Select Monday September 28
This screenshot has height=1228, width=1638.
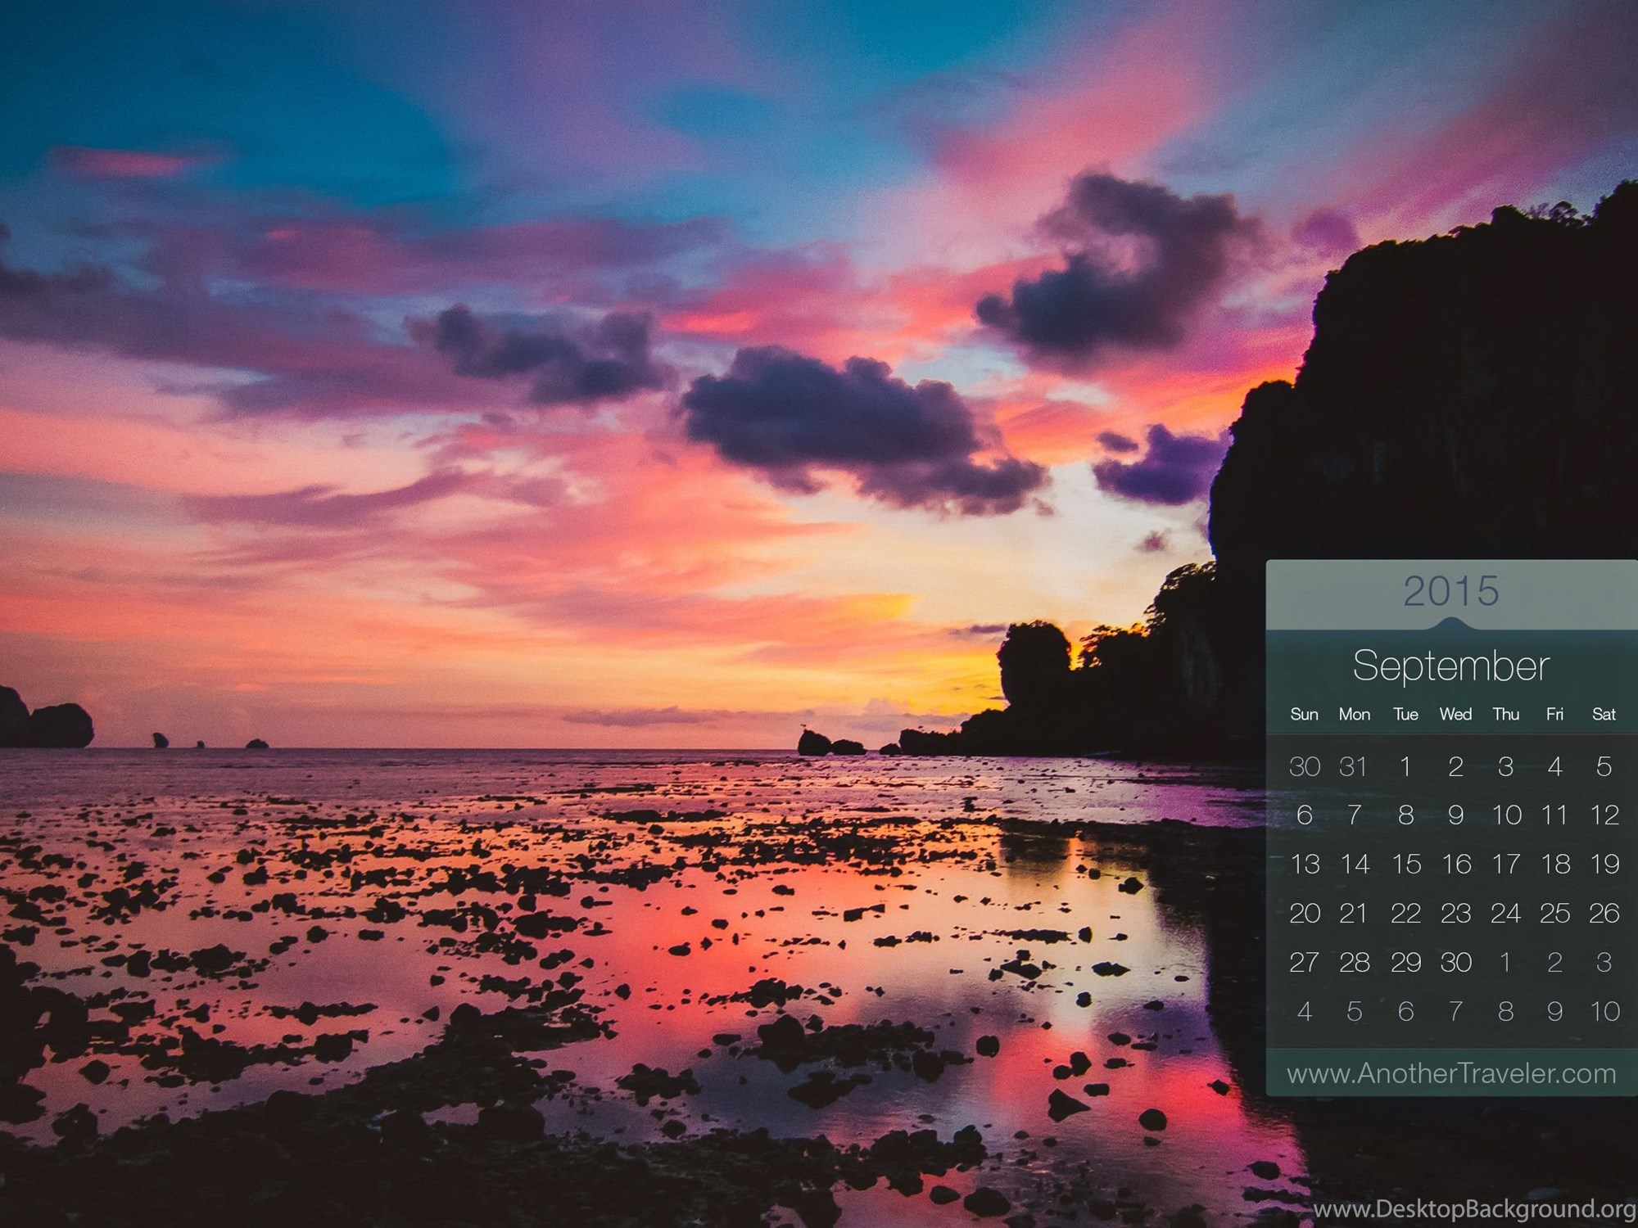pyautogui.click(x=1354, y=963)
